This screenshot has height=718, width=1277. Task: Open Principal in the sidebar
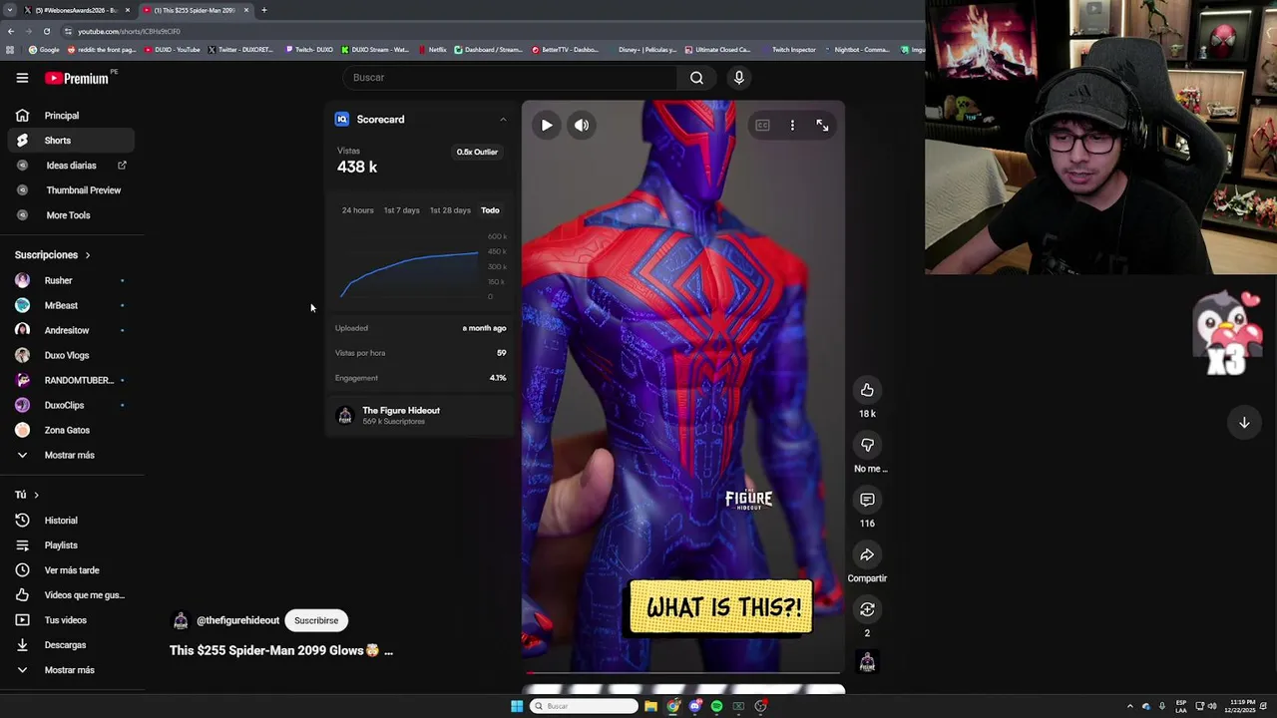coord(72,116)
